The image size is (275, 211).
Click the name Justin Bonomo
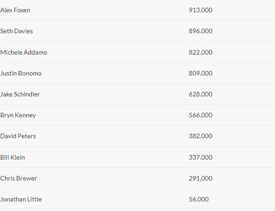click(21, 73)
